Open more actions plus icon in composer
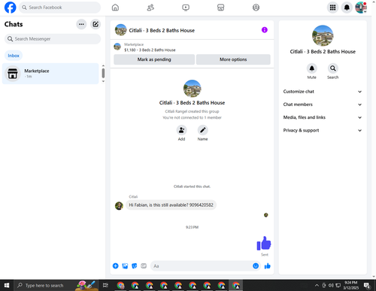Screen dimensions: 376x291 pyautogui.click(x=116, y=266)
